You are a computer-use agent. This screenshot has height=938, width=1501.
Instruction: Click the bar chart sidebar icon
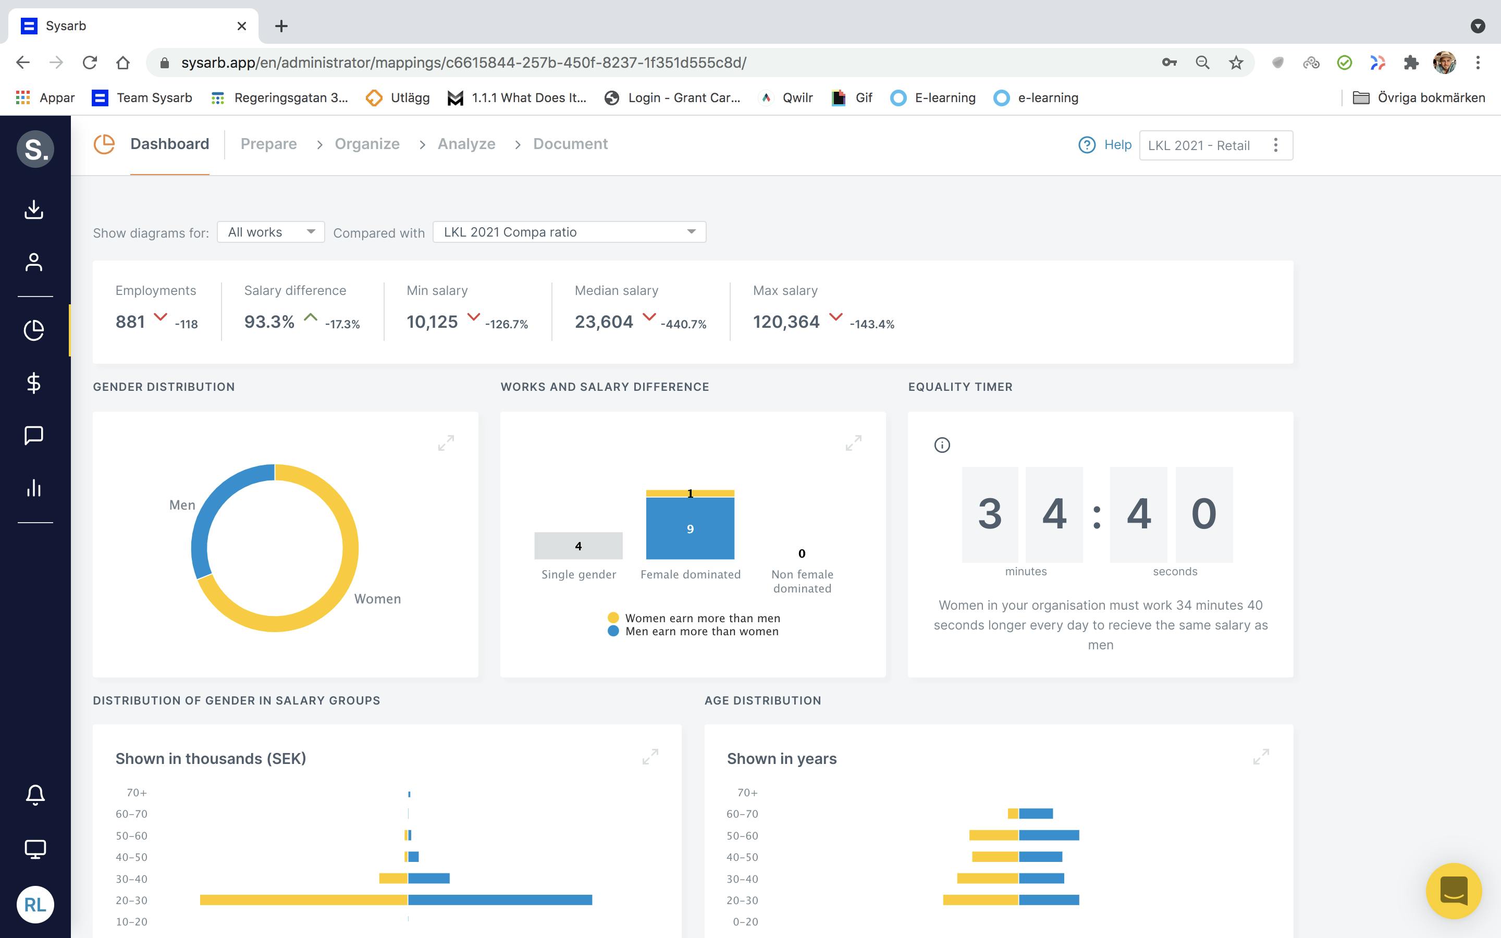click(34, 488)
